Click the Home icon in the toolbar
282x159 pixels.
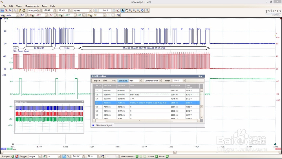tap(24, 10)
